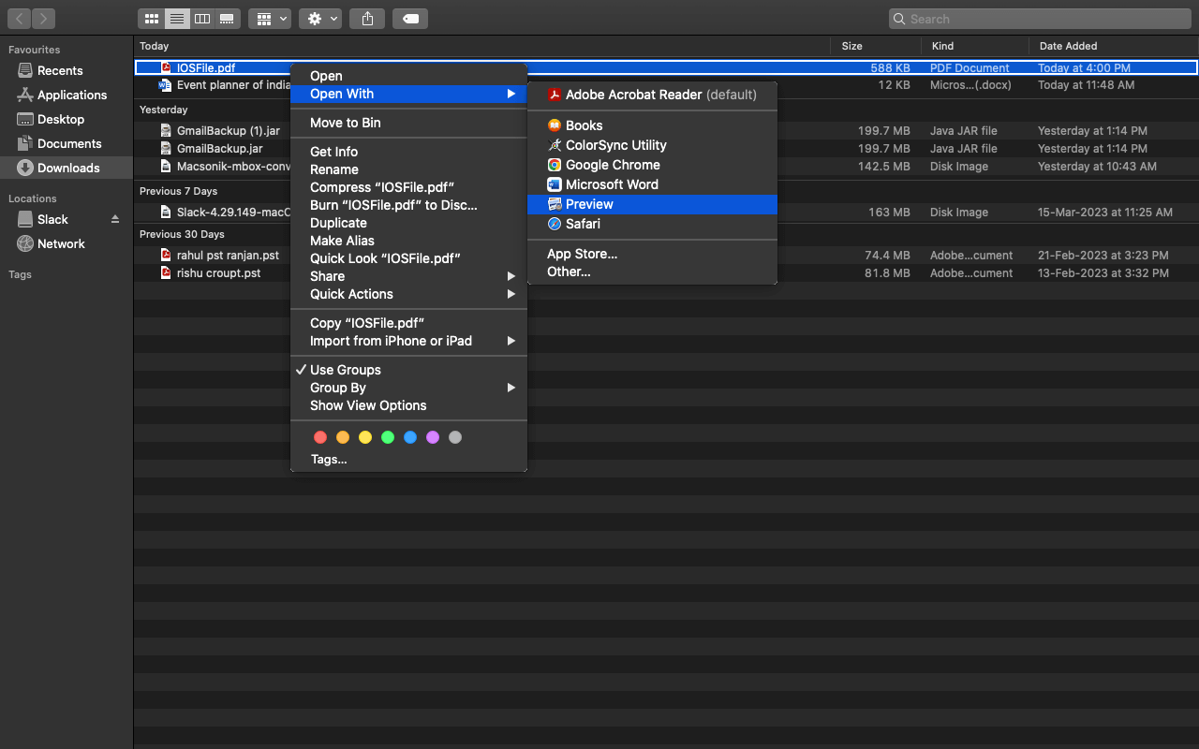Apply the green tag color
This screenshot has width=1199, height=749.
coord(388,437)
